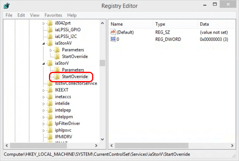The height and width of the screenshot is (161, 239).
Task: Click the IpFilterDriver folder icon
Action: [x=49, y=123]
